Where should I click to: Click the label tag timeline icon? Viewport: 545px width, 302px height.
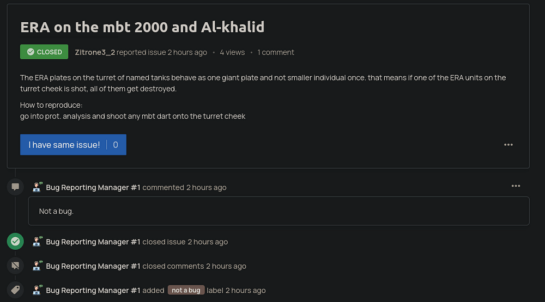15,290
